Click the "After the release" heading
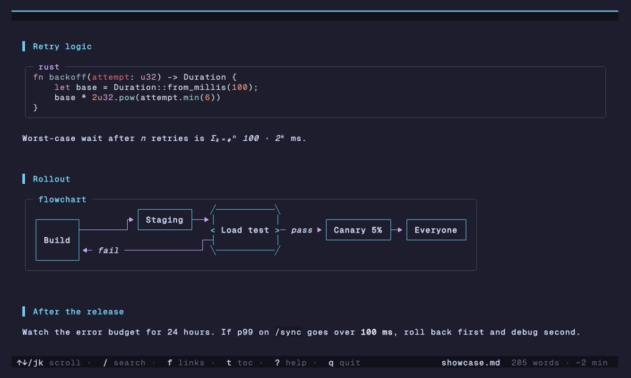 pos(78,312)
